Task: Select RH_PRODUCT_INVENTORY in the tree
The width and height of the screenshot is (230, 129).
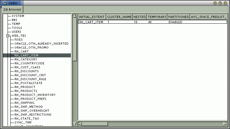Action: pos(35,95)
